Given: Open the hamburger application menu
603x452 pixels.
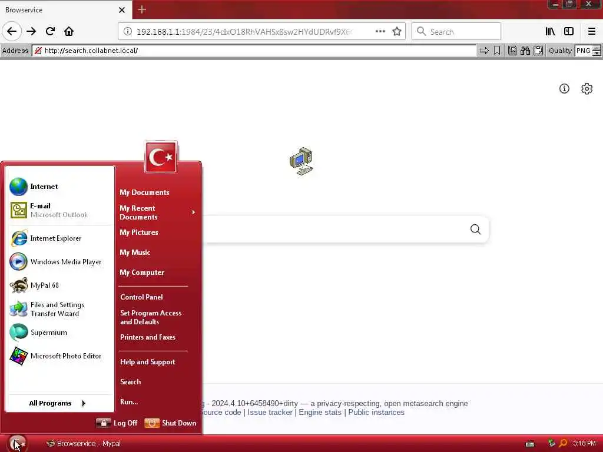Looking at the screenshot, I should click(x=591, y=32).
